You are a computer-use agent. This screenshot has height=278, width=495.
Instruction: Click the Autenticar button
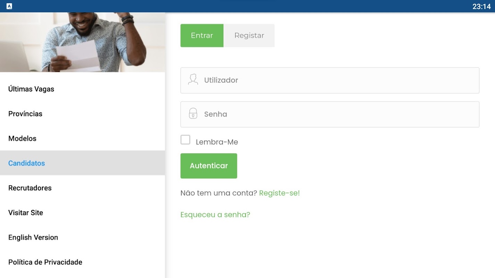click(x=209, y=166)
